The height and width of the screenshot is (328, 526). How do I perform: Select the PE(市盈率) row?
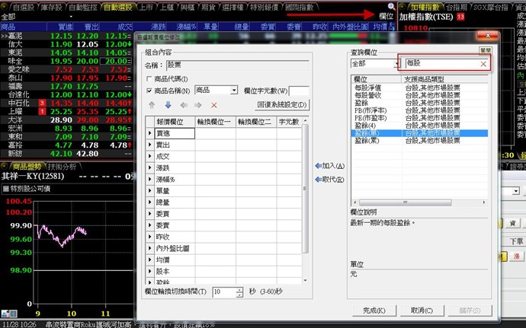[x=419, y=118]
